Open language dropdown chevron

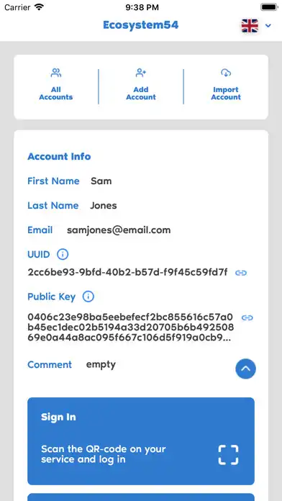pos(268,26)
